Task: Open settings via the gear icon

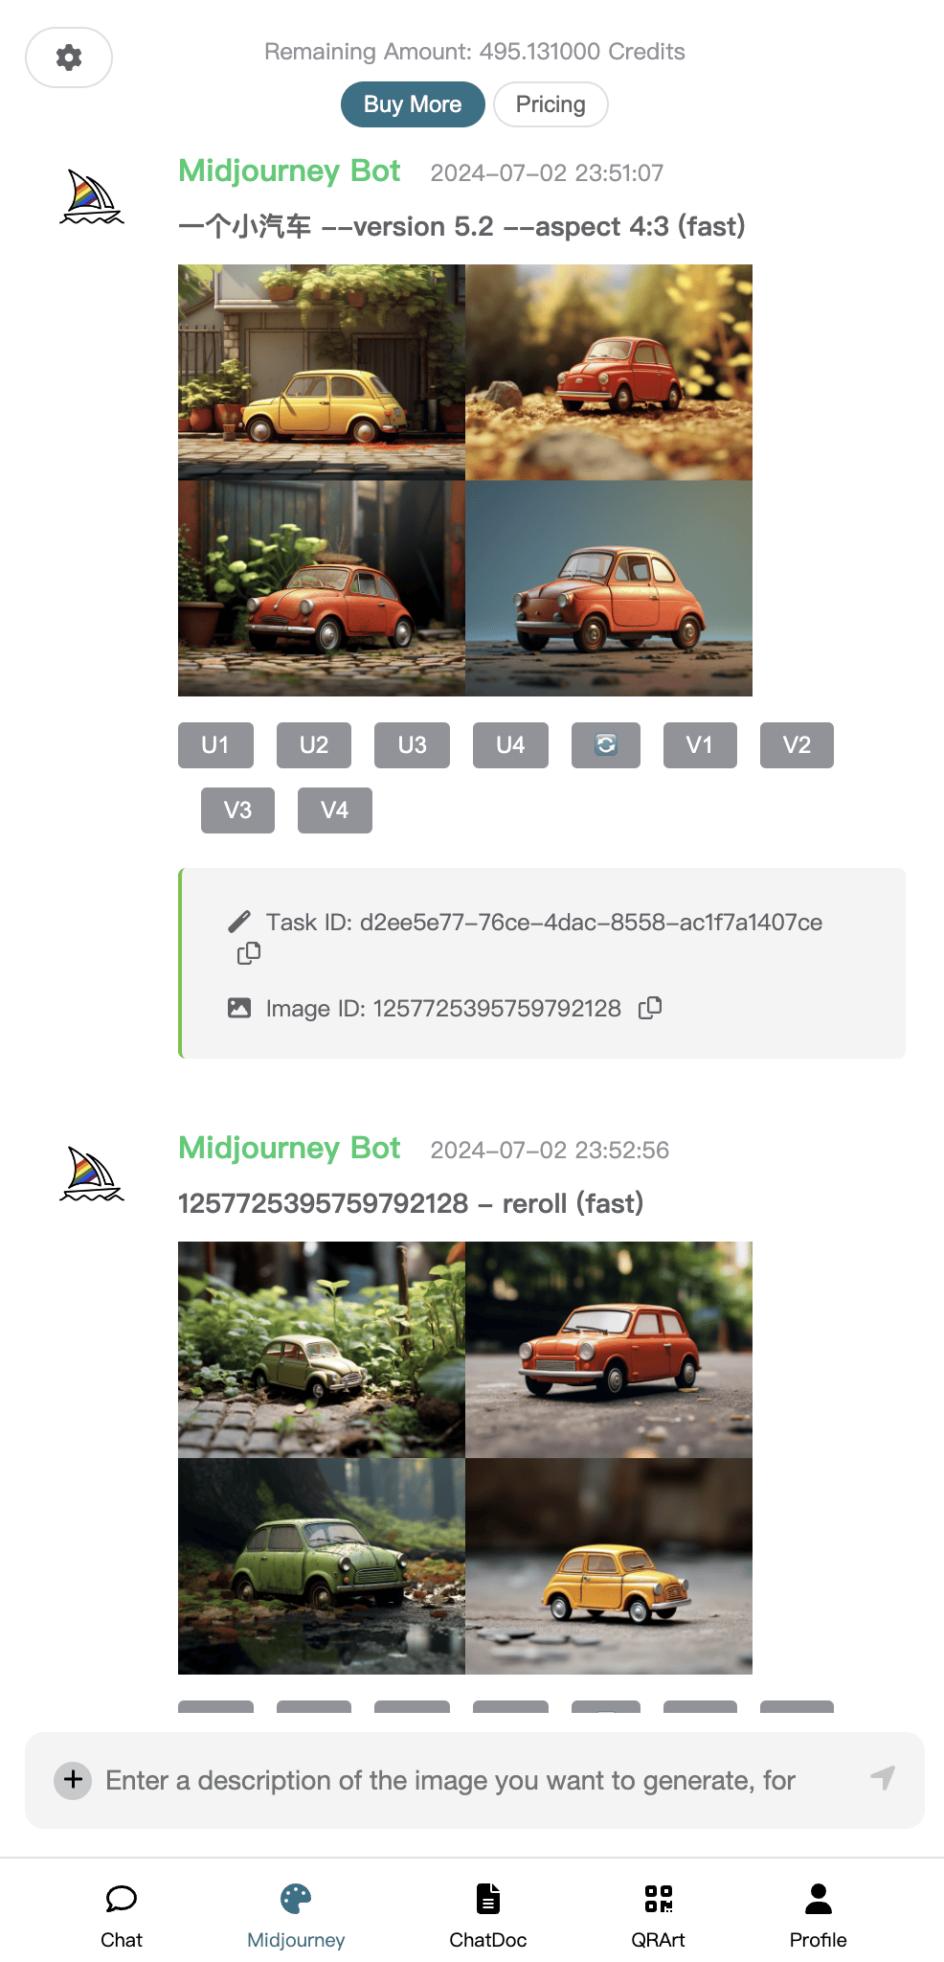Action: coord(69,57)
